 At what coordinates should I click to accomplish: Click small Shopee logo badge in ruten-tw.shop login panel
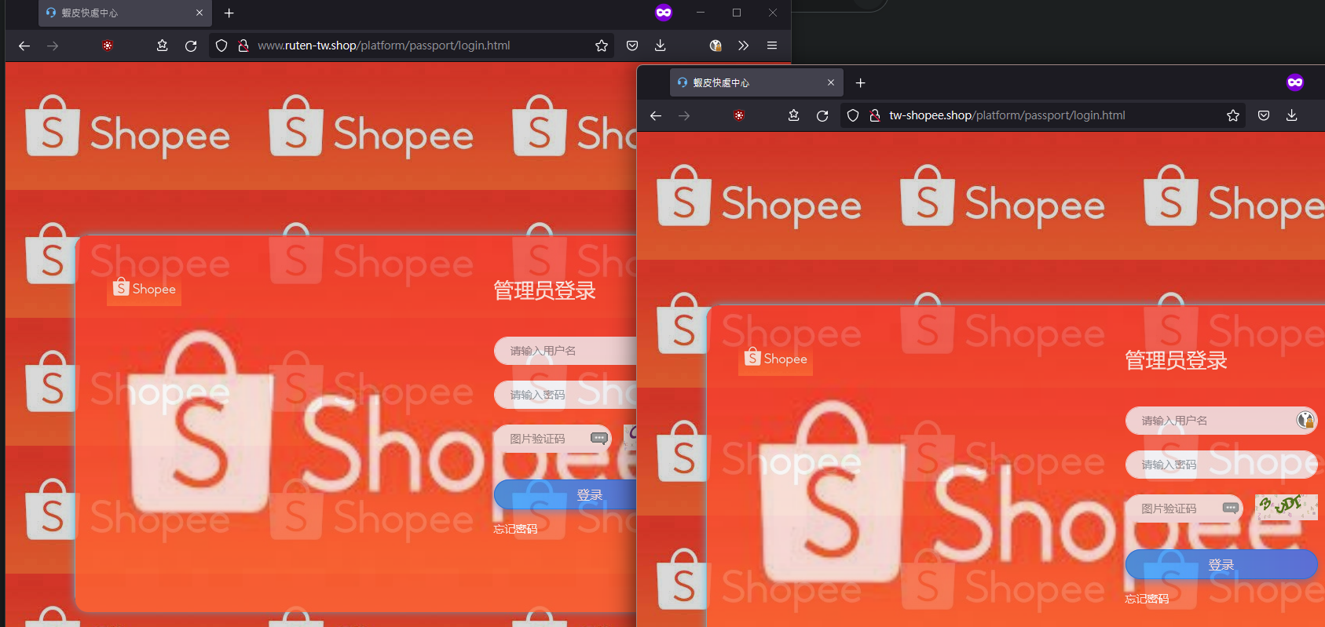(145, 290)
